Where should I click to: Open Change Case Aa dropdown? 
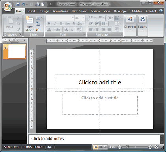tap(58, 29)
